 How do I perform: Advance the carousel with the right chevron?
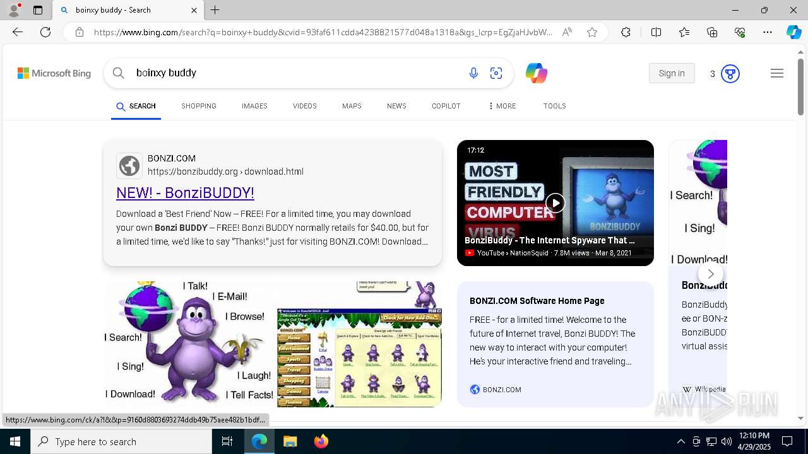(x=711, y=274)
